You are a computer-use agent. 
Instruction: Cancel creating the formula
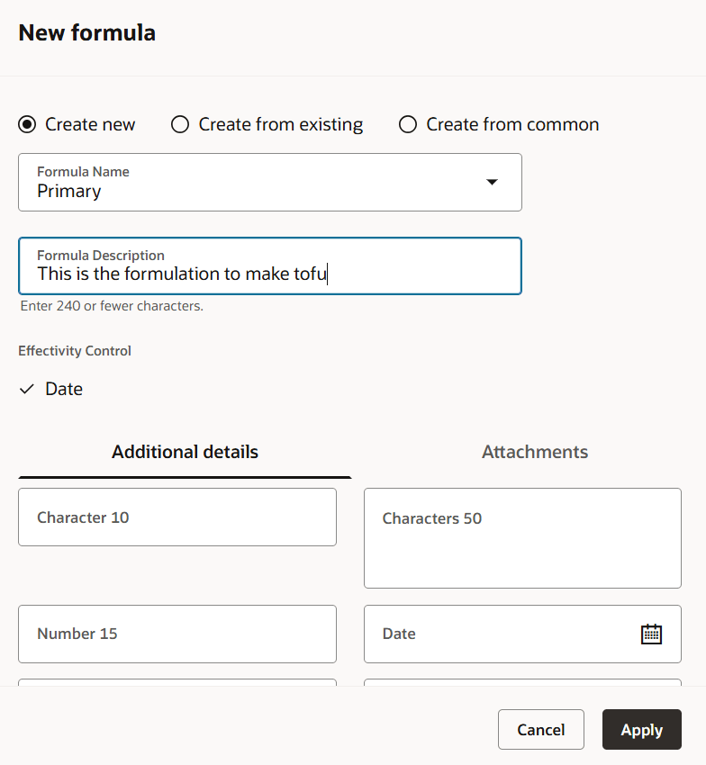coord(540,729)
